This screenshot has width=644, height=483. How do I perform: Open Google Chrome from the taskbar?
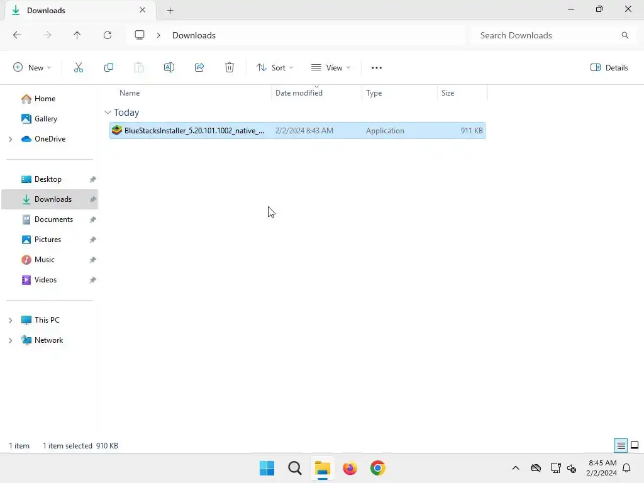coord(378,468)
